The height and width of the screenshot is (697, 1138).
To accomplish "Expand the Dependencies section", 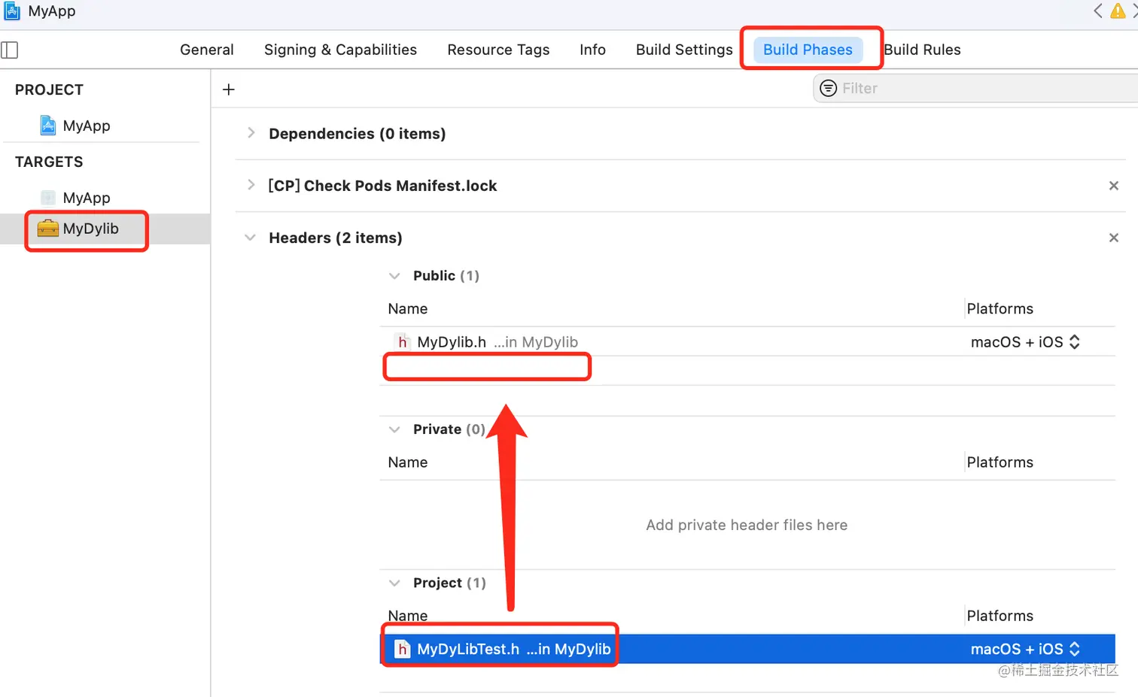I will (251, 133).
